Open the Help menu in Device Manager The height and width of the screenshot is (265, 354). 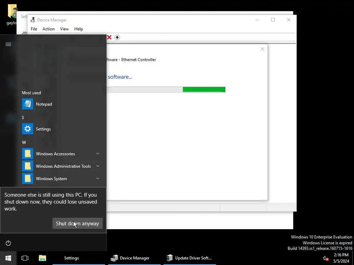click(78, 29)
